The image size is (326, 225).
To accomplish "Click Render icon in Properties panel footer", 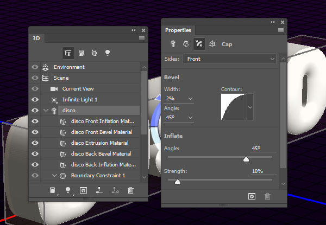I will pos(252,196).
